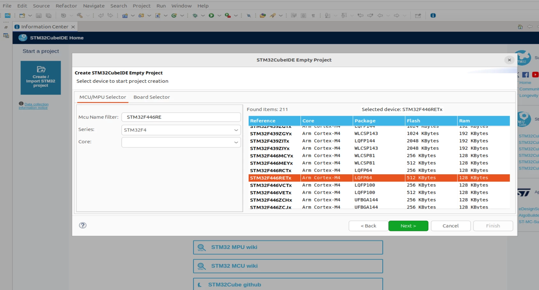Close the Information Center tab
Screen dimensions: 539x290
73,27
